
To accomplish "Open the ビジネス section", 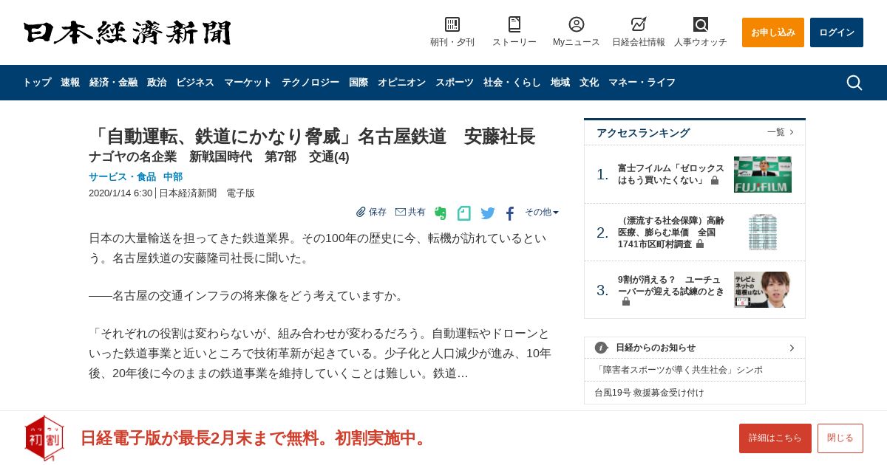I will [195, 83].
